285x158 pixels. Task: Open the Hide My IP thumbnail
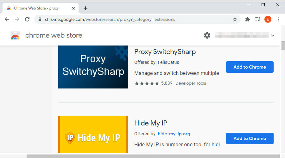[x=93, y=134]
